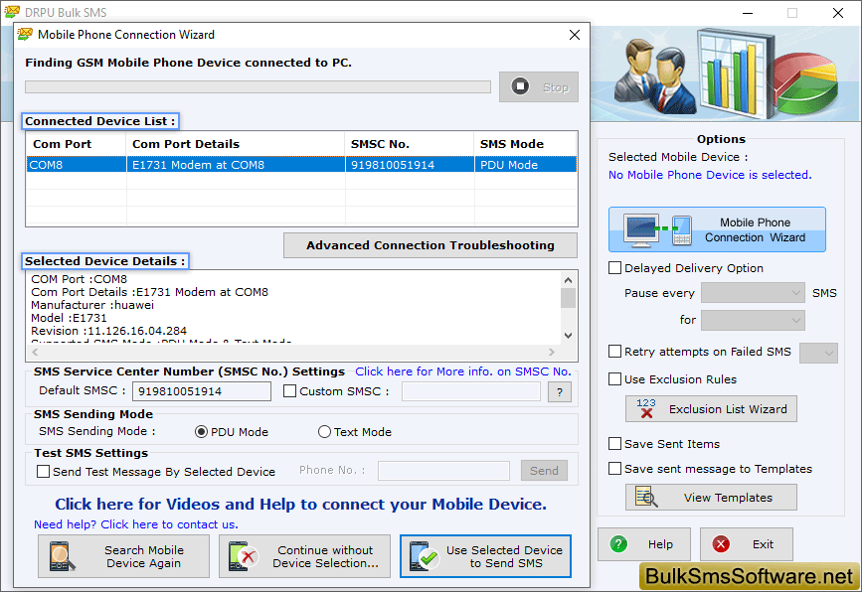Select the PDU Mode radio button
The height and width of the screenshot is (592, 862).
coord(201,432)
